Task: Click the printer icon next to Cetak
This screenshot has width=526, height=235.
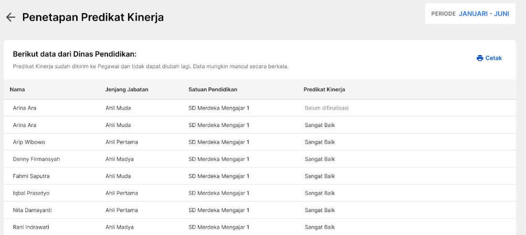Action: pyautogui.click(x=480, y=58)
